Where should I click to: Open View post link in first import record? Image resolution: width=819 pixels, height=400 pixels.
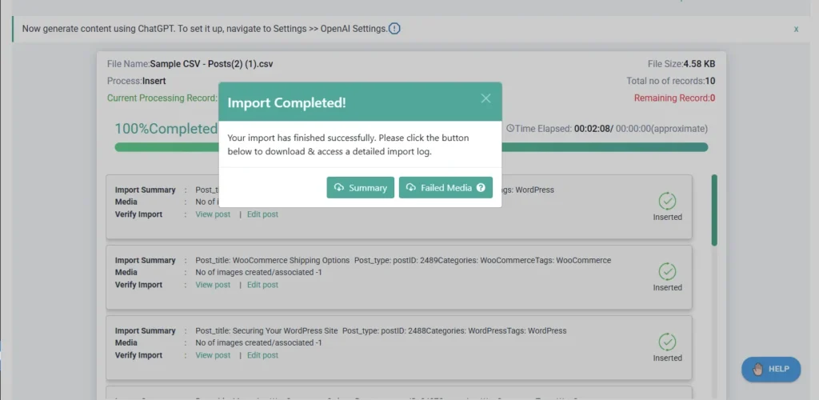213,214
